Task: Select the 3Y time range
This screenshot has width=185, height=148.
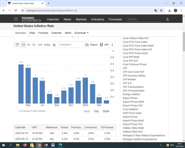Action: 28,45
